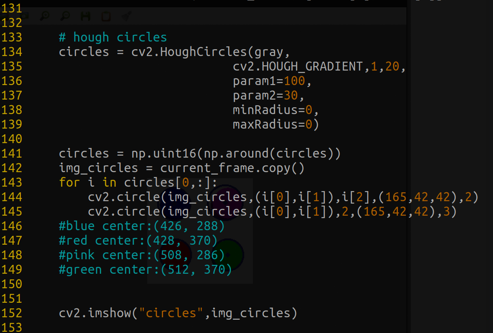Click the green circle in overlay image
Image resolution: width=493 pixels, height=333 pixels.
228,254
